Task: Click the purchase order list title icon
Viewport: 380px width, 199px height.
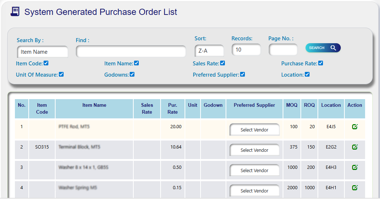Action: (15, 12)
